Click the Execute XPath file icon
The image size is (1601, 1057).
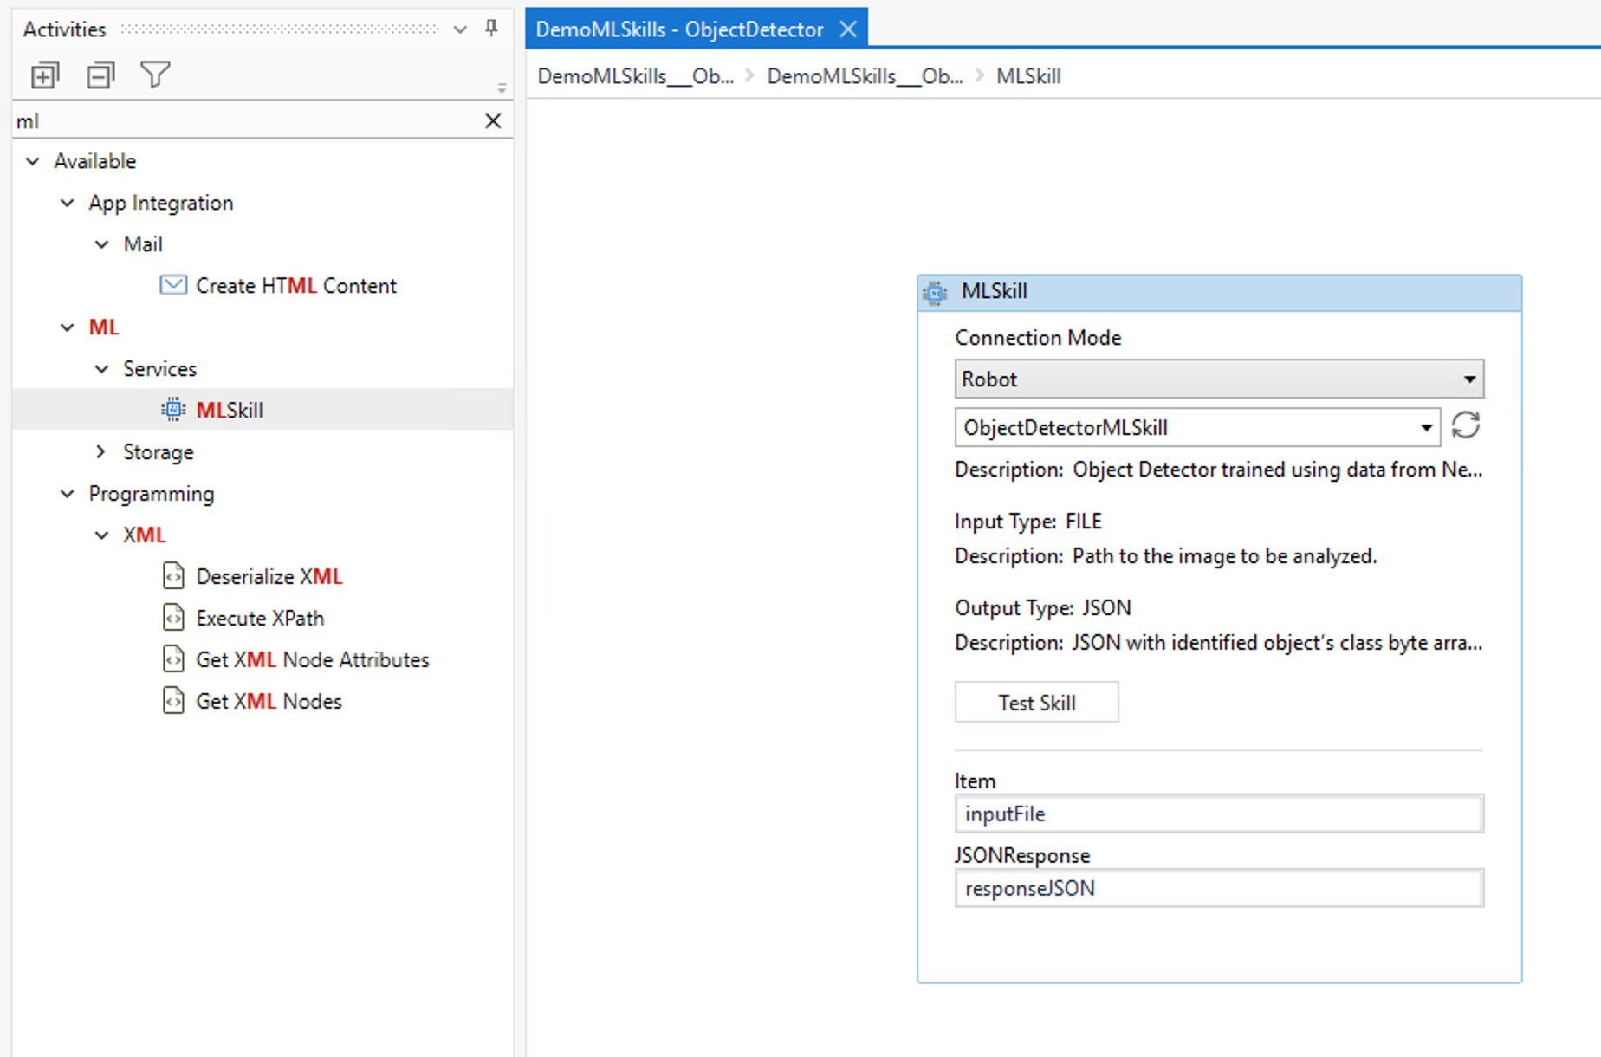[x=173, y=618]
